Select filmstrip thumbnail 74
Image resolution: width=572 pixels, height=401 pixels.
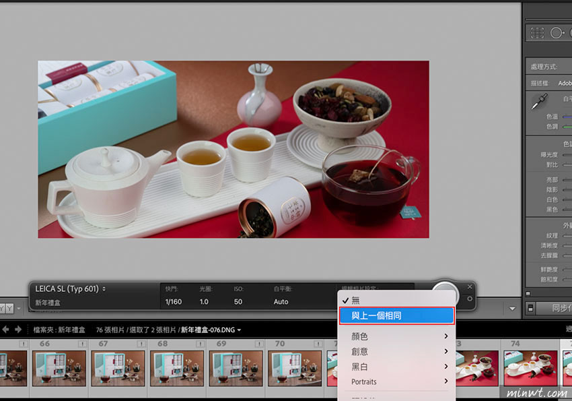pos(530,368)
